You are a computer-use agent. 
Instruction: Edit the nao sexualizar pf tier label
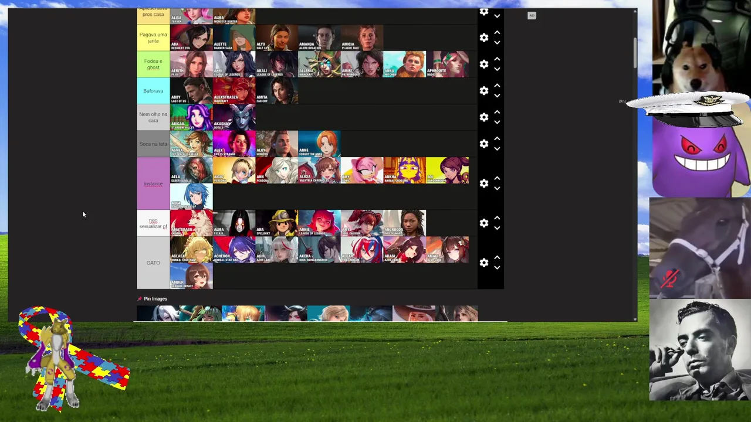(x=153, y=223)
